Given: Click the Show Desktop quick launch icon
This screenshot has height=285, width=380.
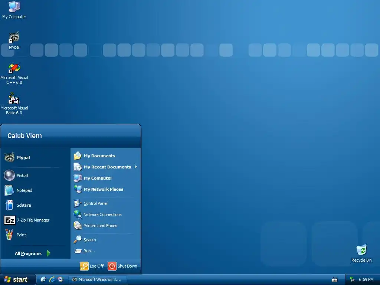Looking at the screenshot, I should tap(43, 279).
